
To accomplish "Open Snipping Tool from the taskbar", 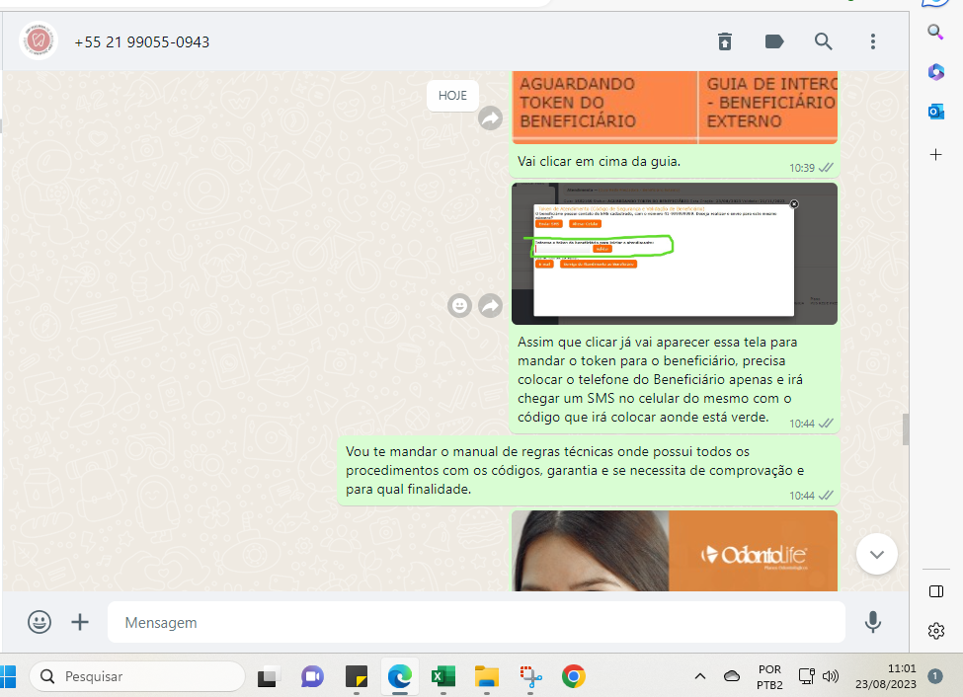I will [x=530, y=676].
